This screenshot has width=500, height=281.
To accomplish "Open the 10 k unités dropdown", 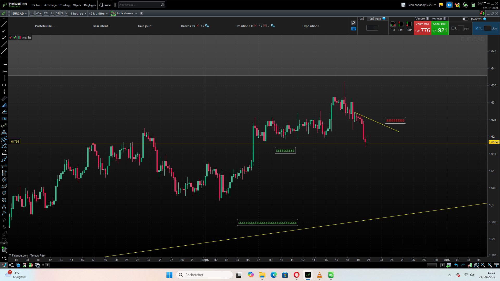I will (98, 13).
